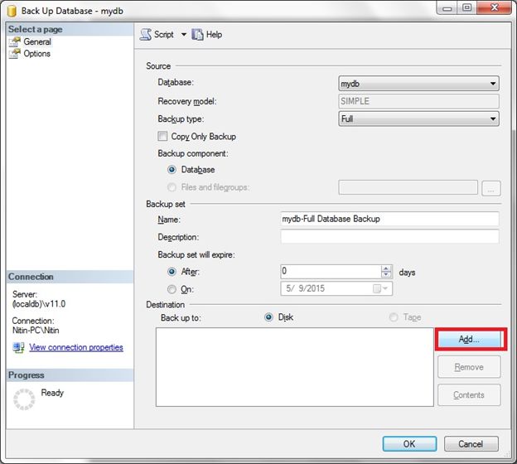Viewport: 517px width, 464px height.
Task: Click the Help toolbar icon
Action: pyautogui.click(x=197, y=34)
